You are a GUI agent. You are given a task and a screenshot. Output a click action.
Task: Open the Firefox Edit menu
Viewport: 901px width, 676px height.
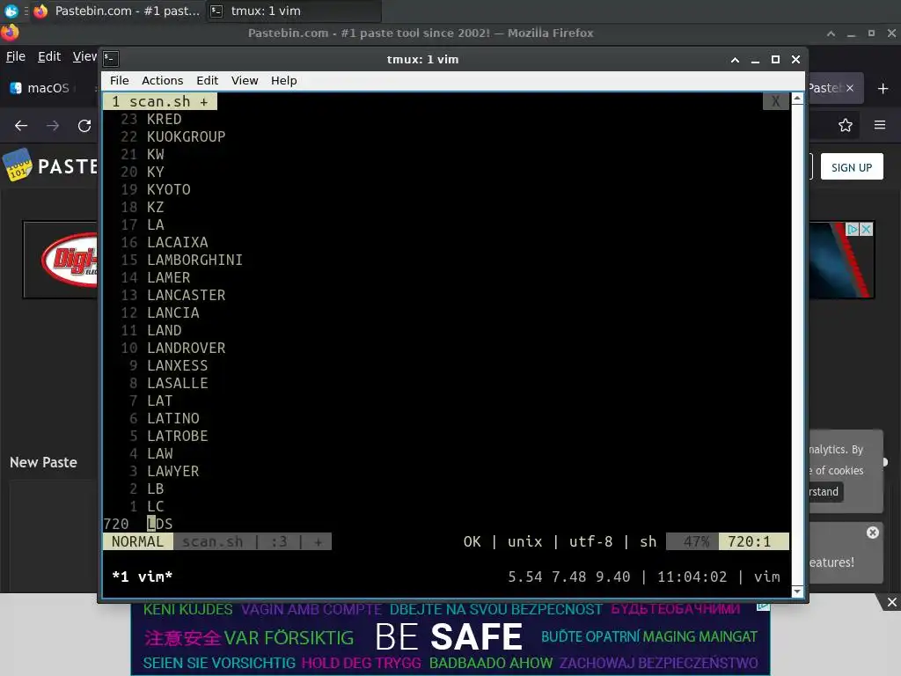point(49,56)
